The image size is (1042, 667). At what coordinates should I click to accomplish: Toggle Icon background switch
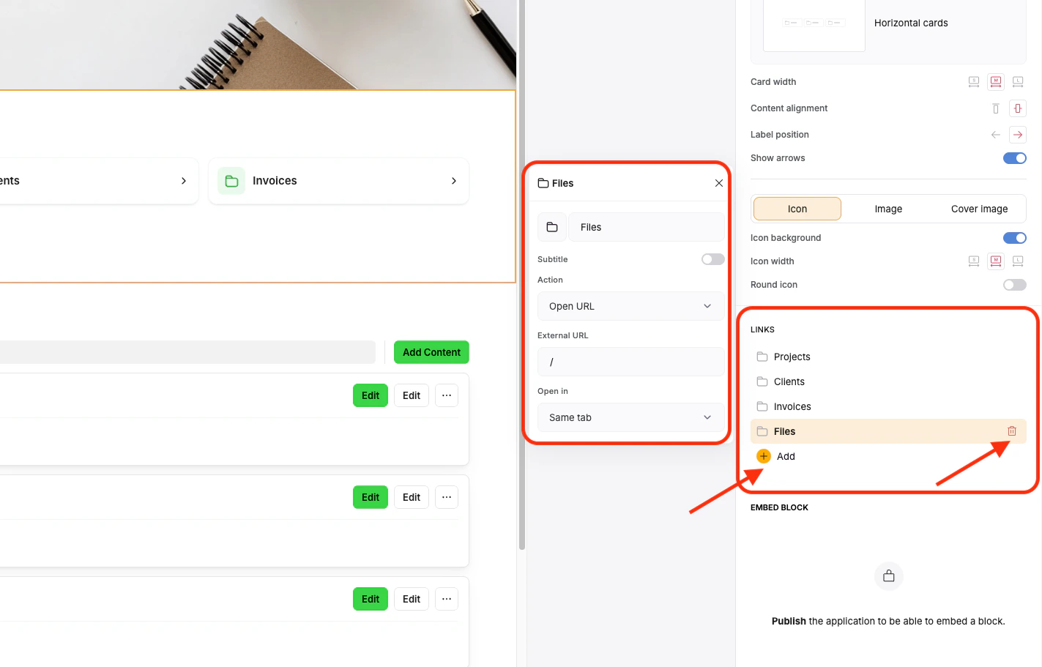pyautogui.click(x=1015, y=238)
